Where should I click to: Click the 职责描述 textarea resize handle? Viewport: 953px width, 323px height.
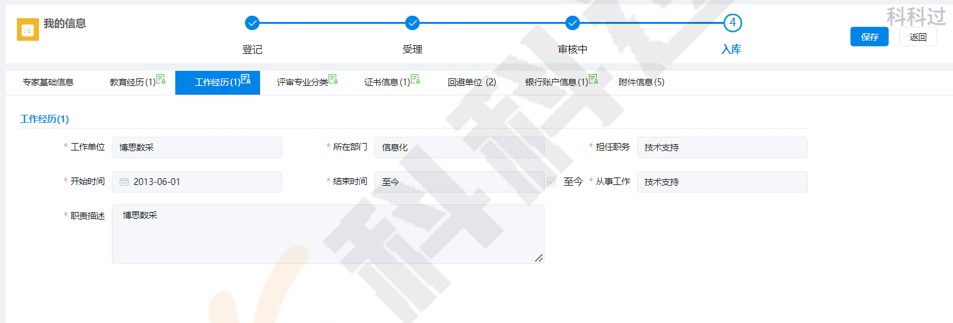[x=539, y=258]
